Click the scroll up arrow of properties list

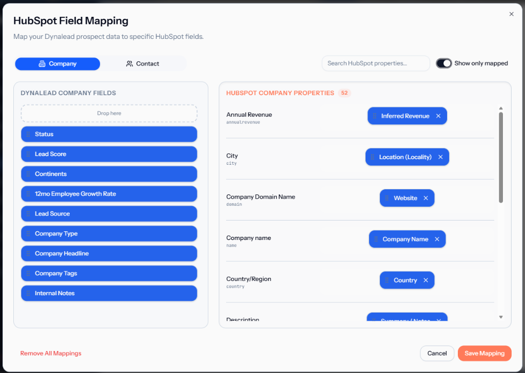[x=501, y=108]
